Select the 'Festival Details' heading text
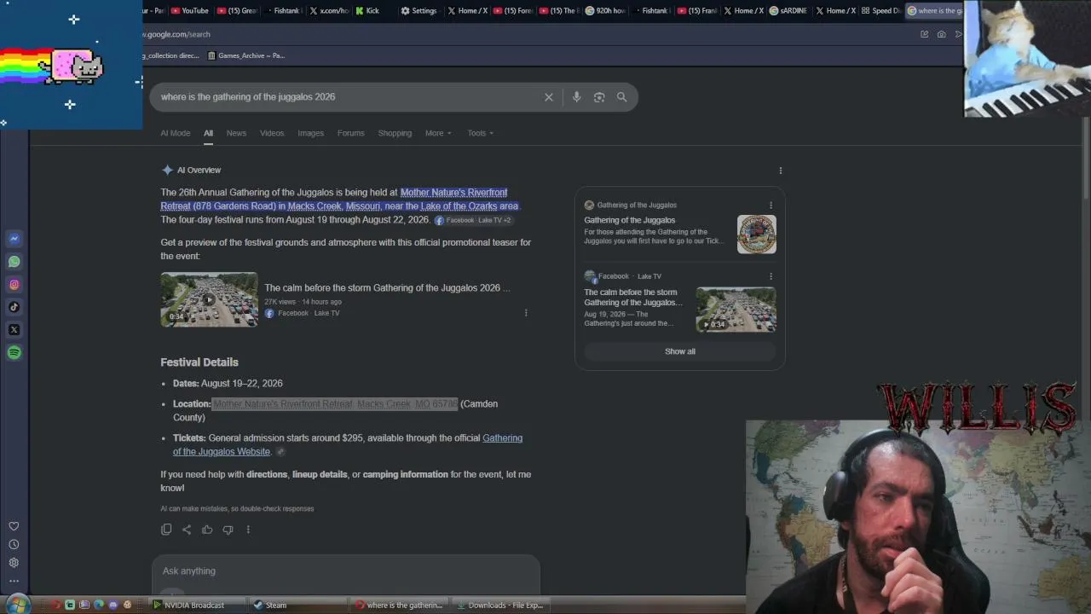The image size is (1091, 614). tap(199, 362)
